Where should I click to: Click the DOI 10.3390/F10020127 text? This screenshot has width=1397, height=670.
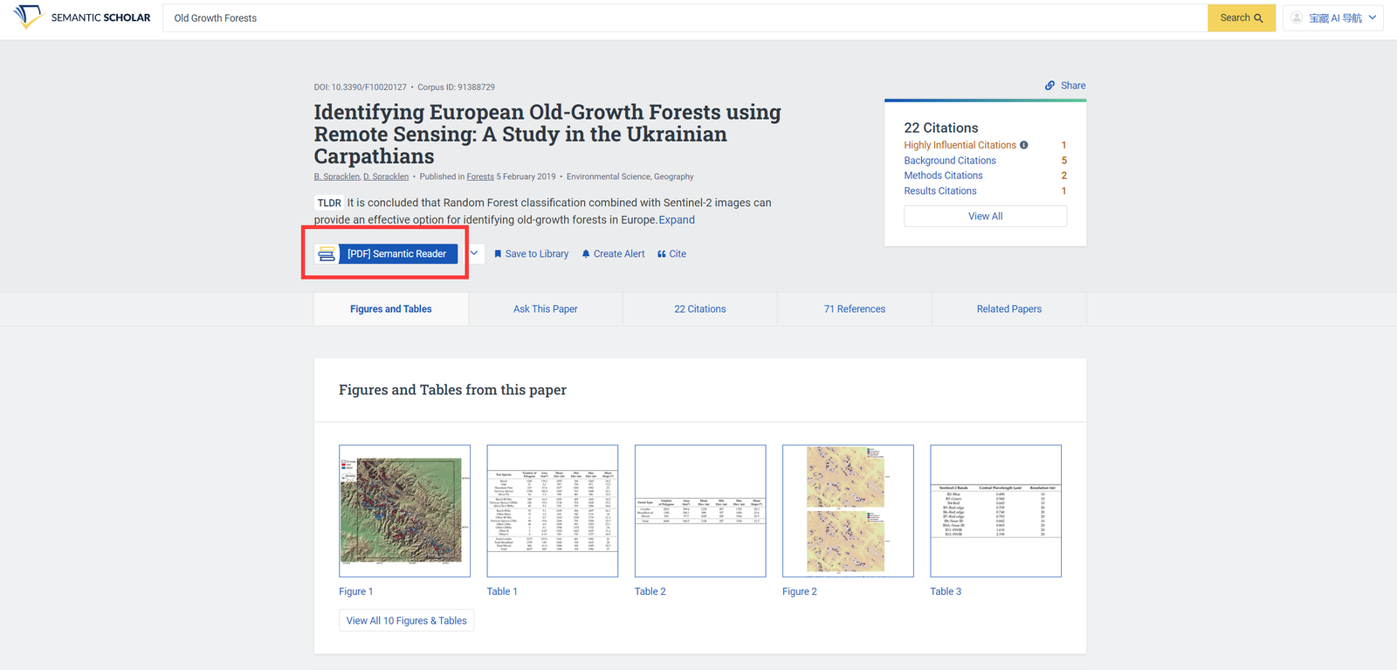pos(361,87)
